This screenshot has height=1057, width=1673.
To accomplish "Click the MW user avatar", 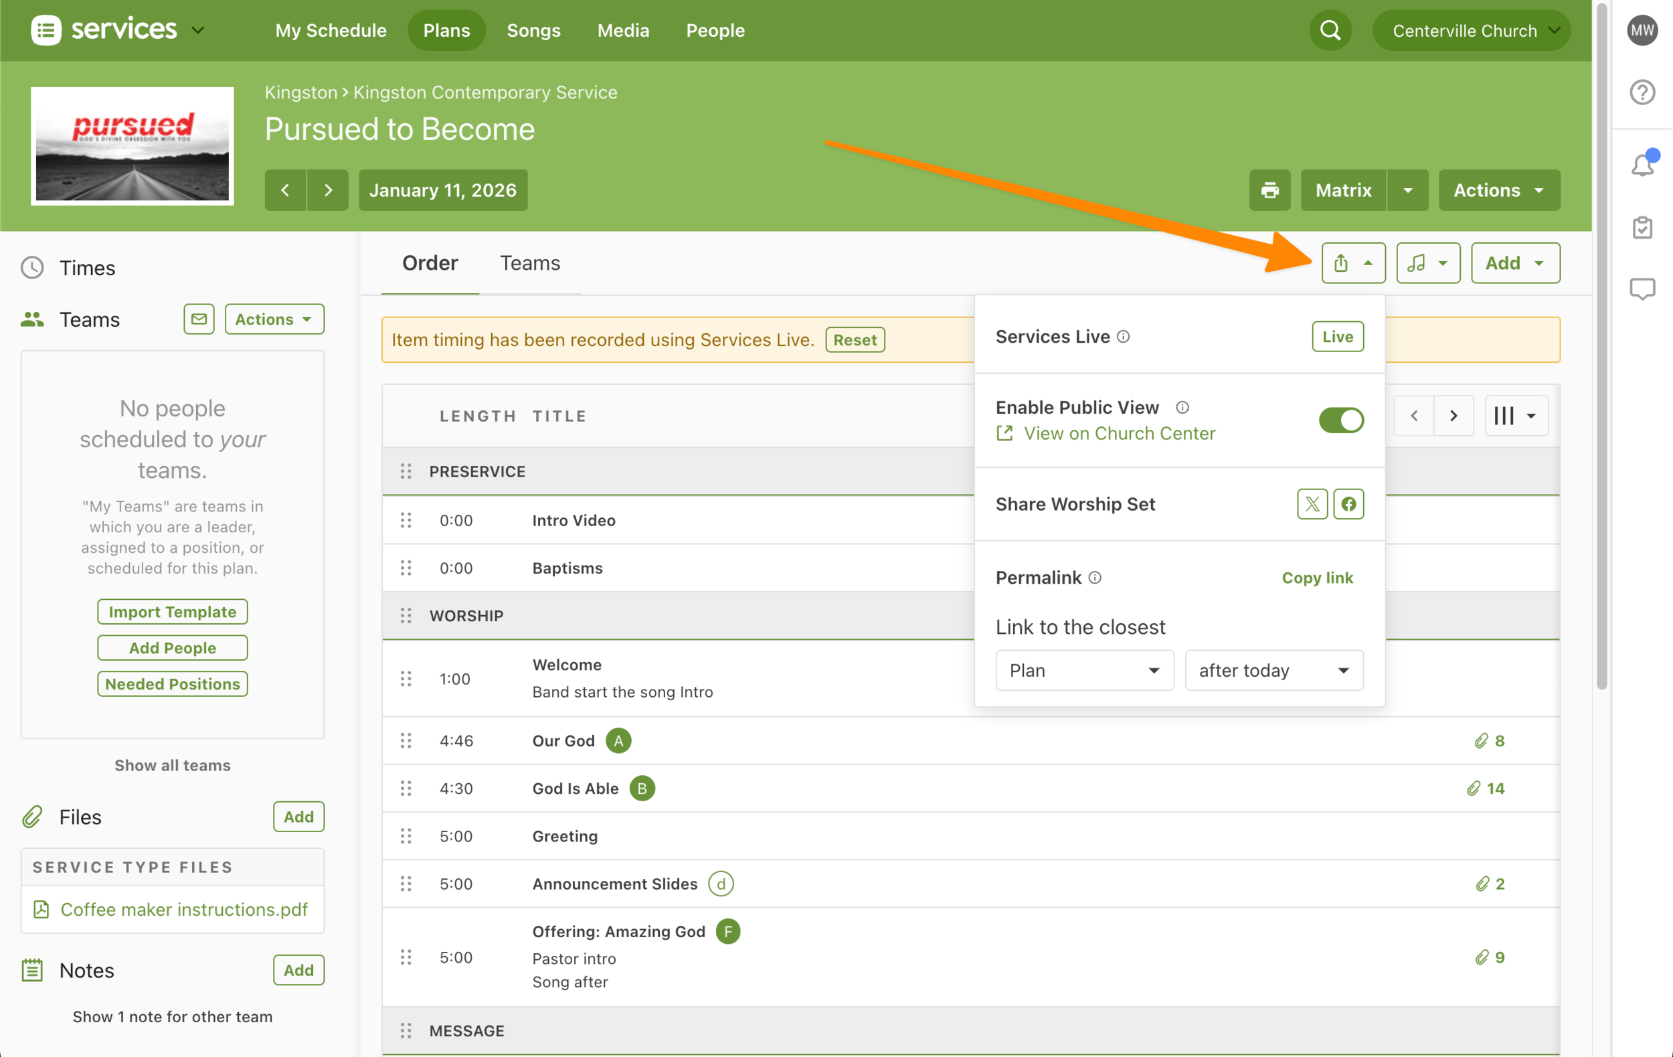I will coord(1642,31).
